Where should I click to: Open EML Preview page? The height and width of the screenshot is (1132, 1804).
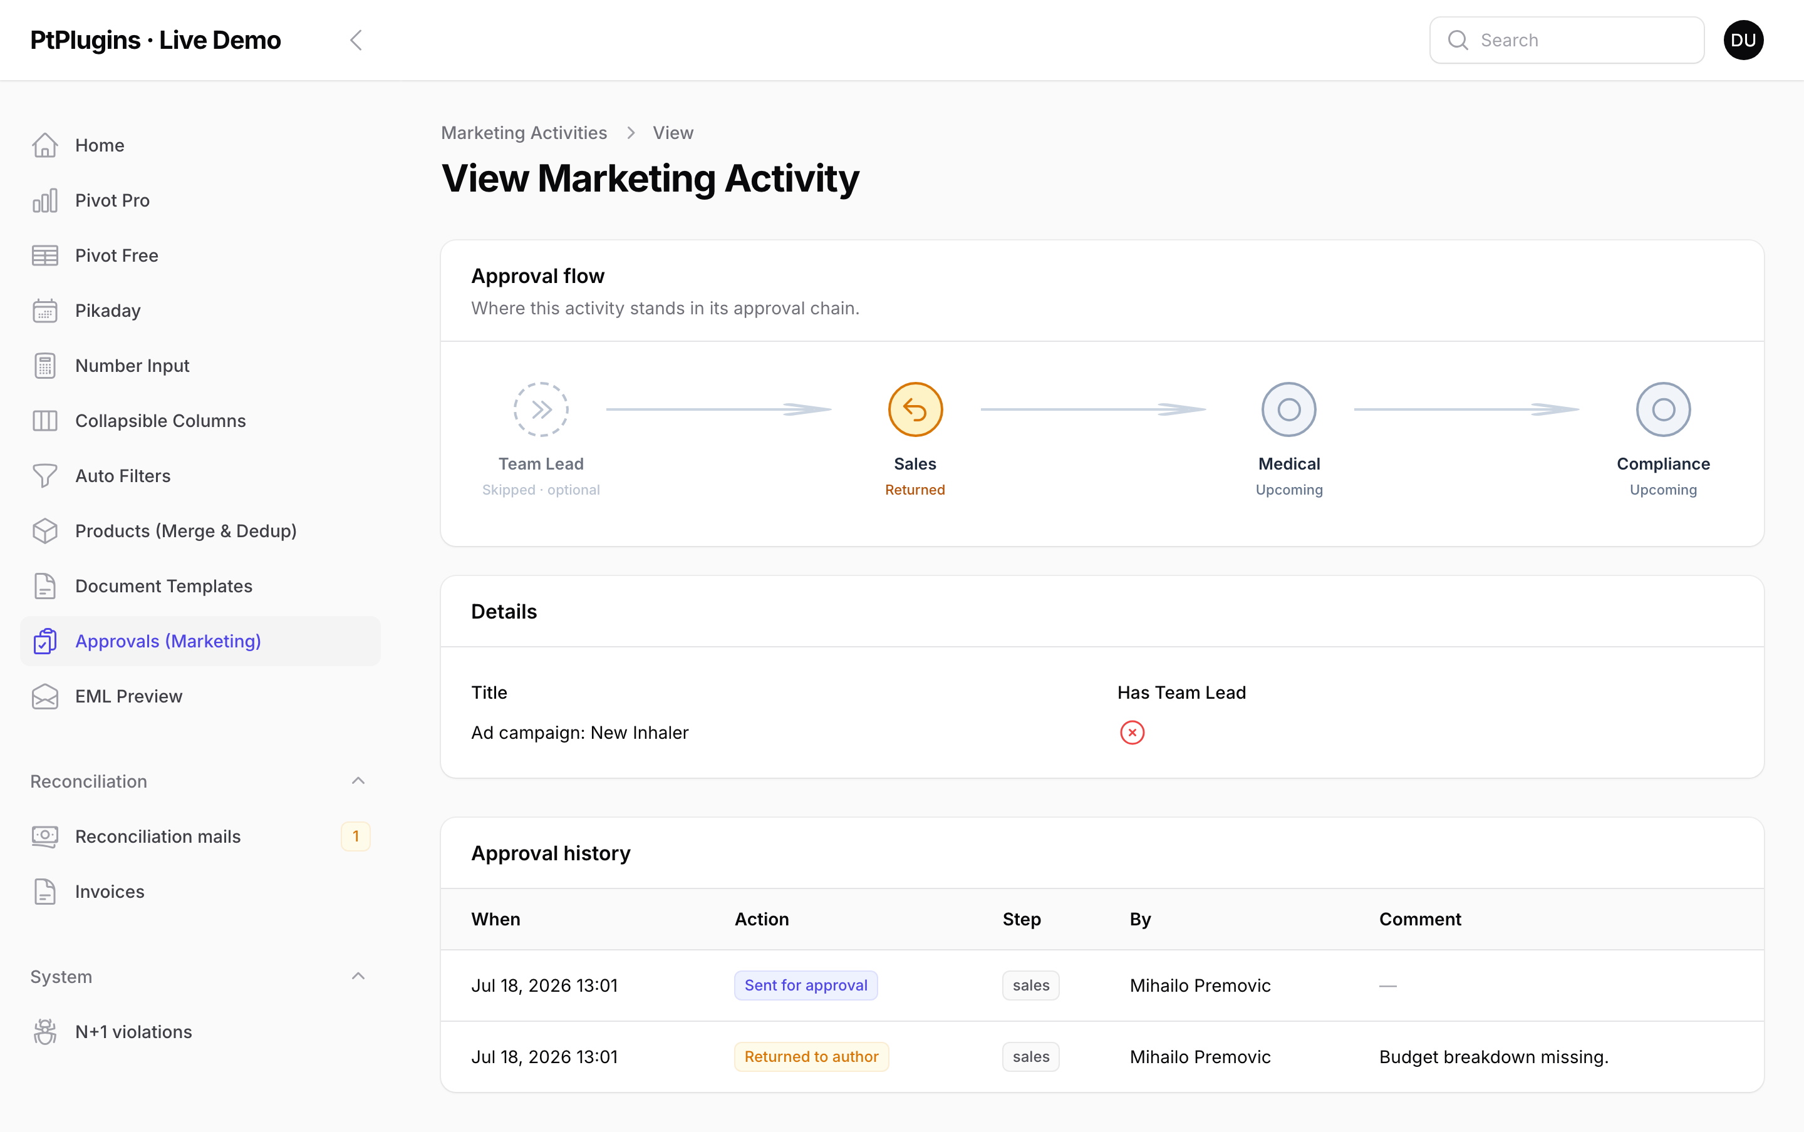[200, 696]
